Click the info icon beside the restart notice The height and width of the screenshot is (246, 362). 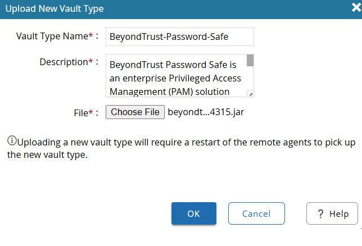click(x=12, y=140)
